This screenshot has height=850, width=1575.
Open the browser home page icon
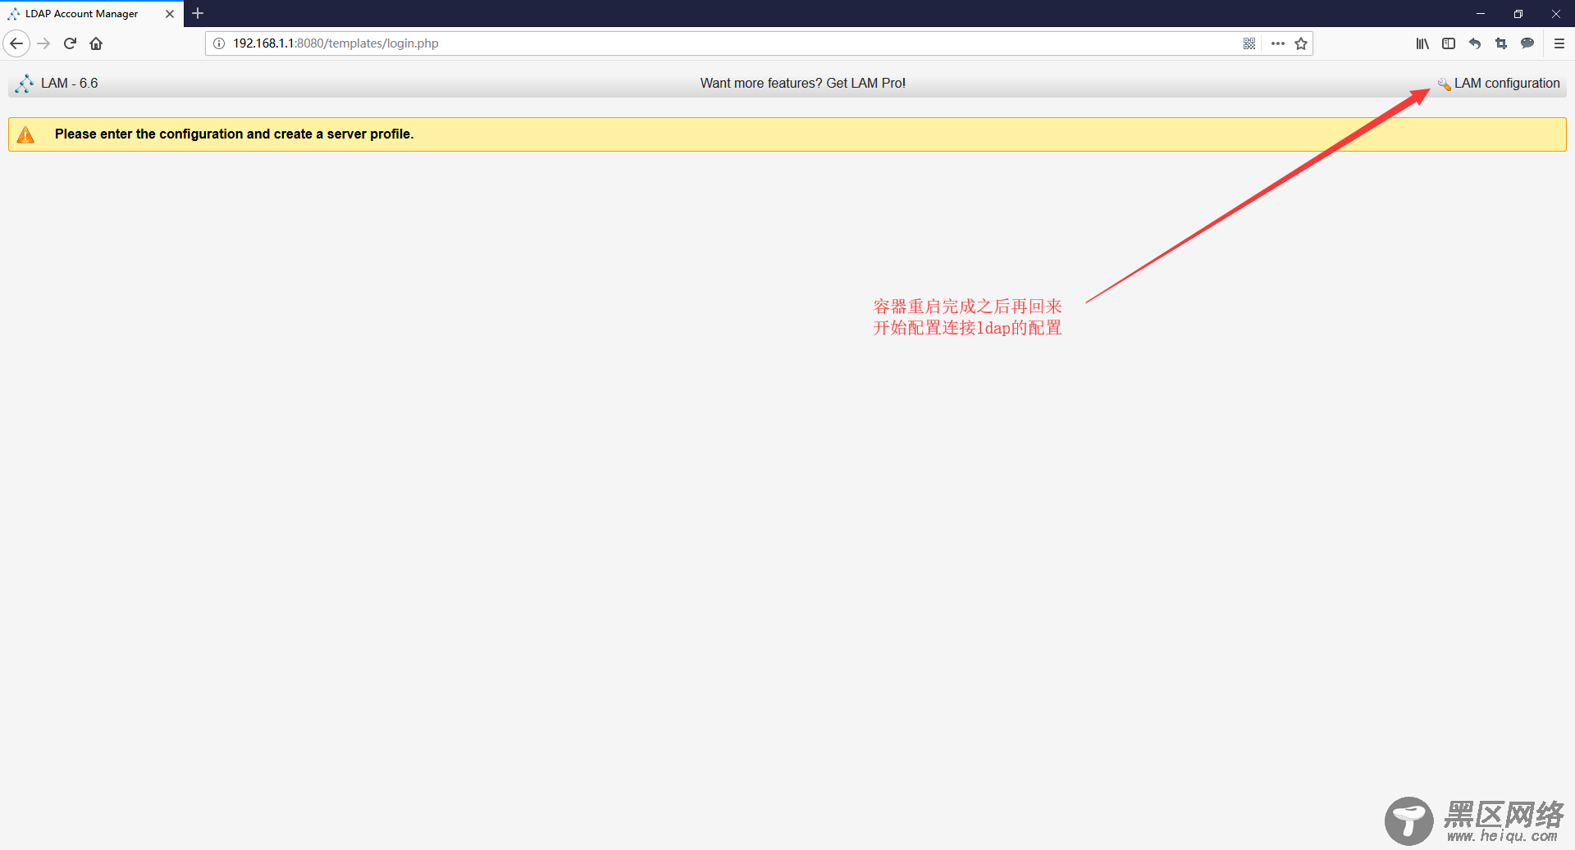click(96, 43)
